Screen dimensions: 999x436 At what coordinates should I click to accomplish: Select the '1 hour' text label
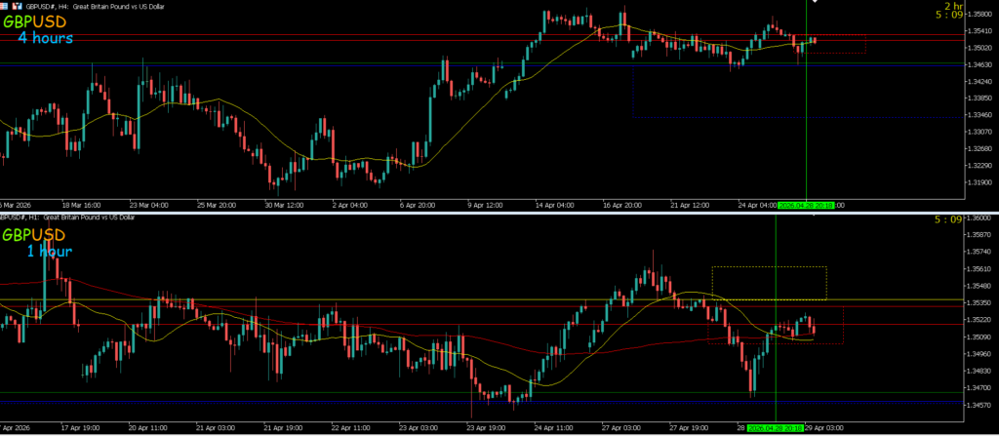(49, 251)
